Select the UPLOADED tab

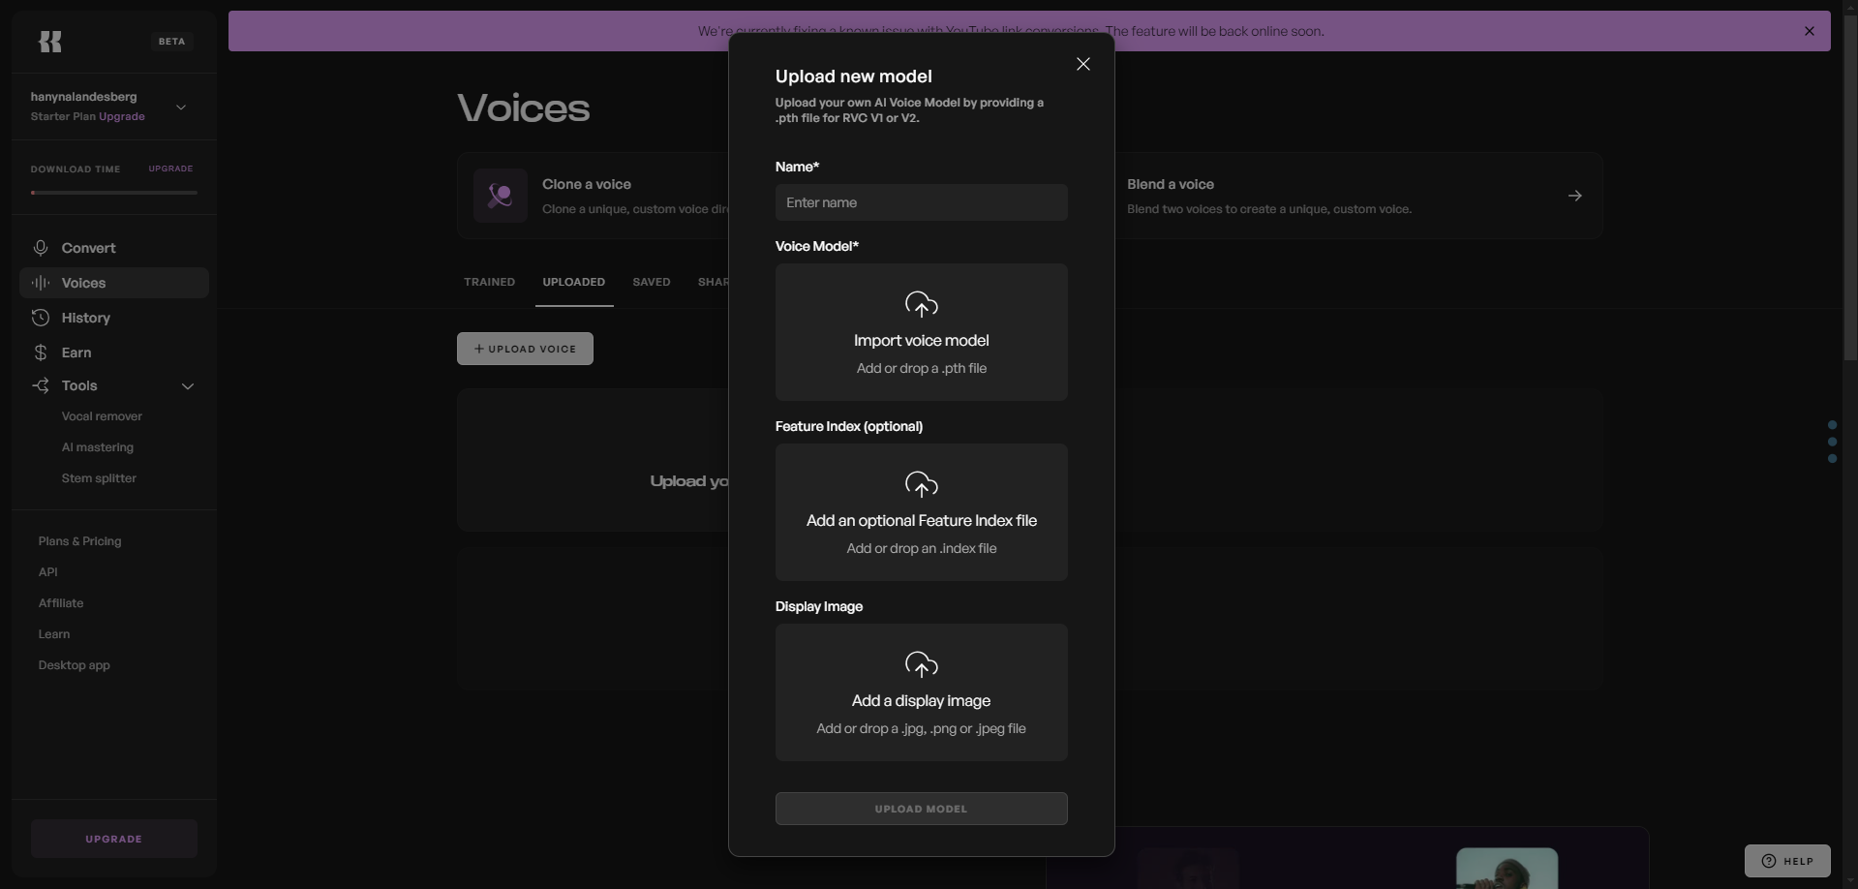coord(574,282)
